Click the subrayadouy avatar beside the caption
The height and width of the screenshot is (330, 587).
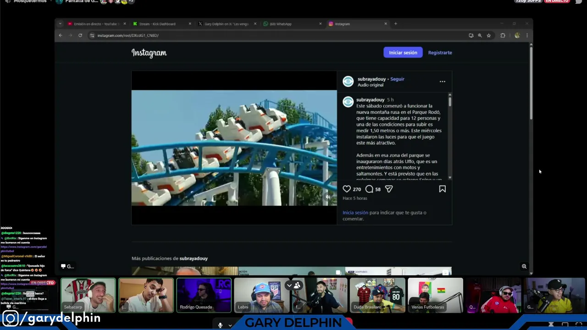coord(348,102)
